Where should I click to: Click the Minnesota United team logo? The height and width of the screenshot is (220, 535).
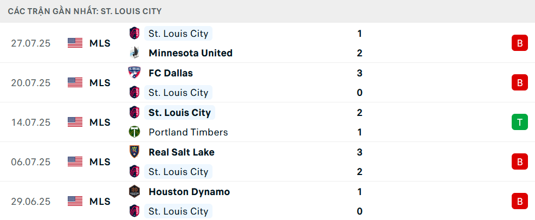coord(134,53)
